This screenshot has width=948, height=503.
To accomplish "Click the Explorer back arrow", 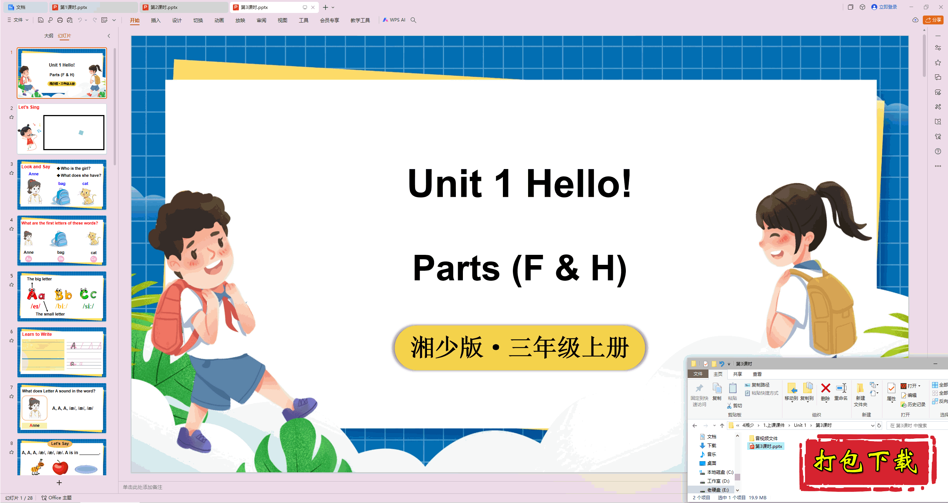I will pyautogui.click(x=695, y=426).
